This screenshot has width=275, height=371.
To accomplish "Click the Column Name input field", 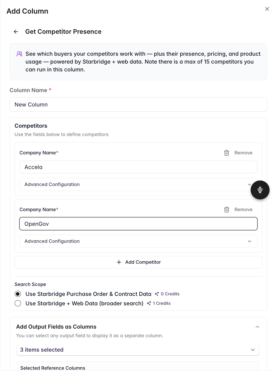I will coord(138,104).
